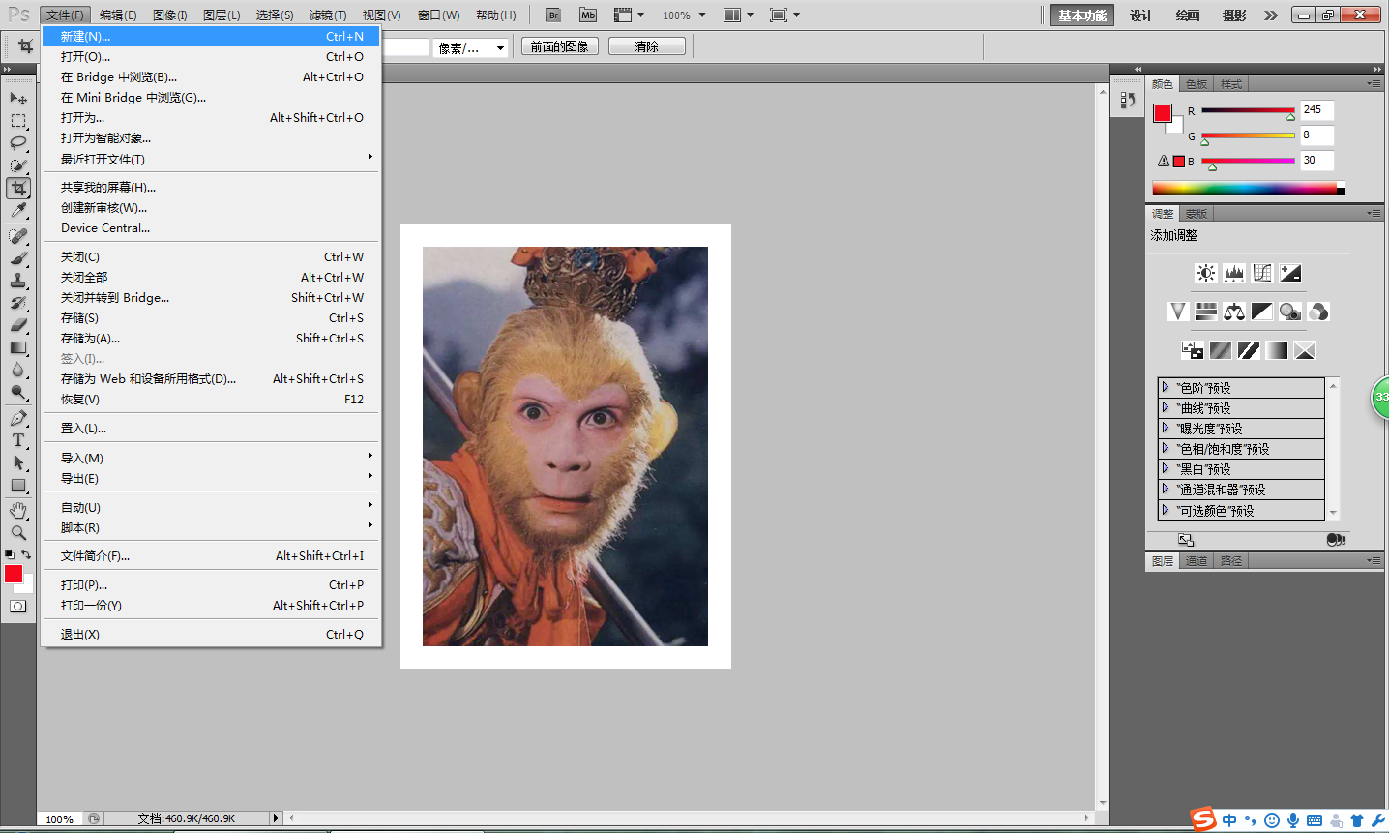
Task: Add a Levels adjustment layer
Action: [x=1234, y=273]
